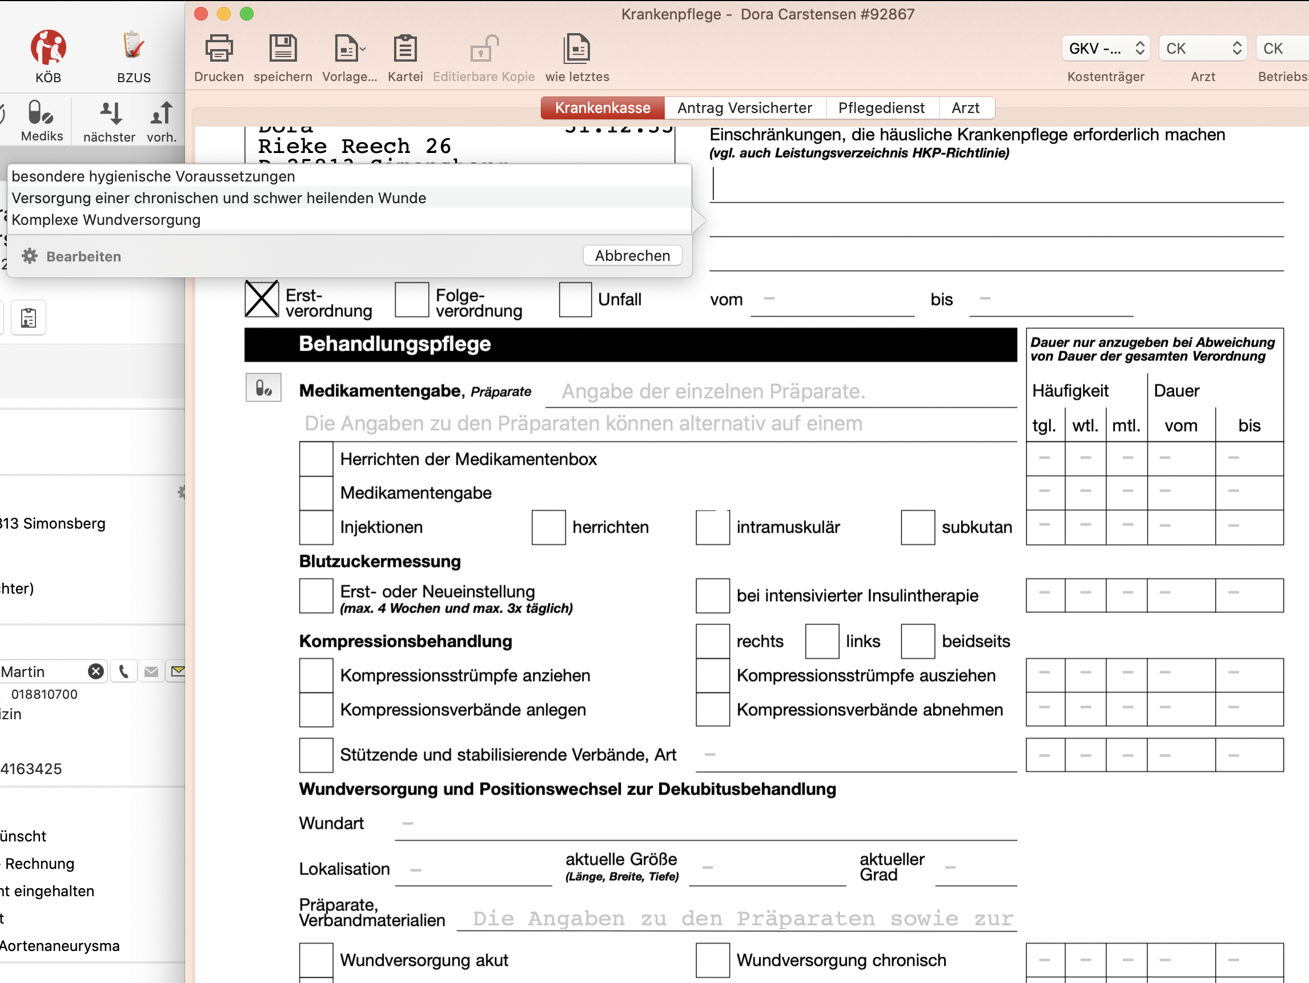1309x983 pixels.
Task: Click the gear icon beside Bearbeiten
Action: [30, 256]
